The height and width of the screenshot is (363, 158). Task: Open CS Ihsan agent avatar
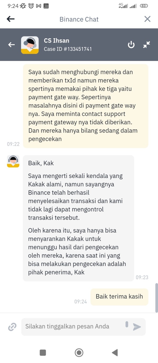coord(30,45)
